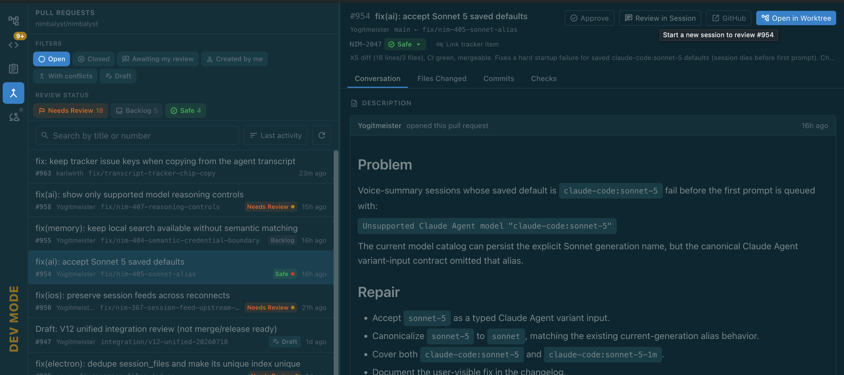Click the Link tracker item chain icon
This screenshot has width=844, height=375.
click(x=440, y=44)
